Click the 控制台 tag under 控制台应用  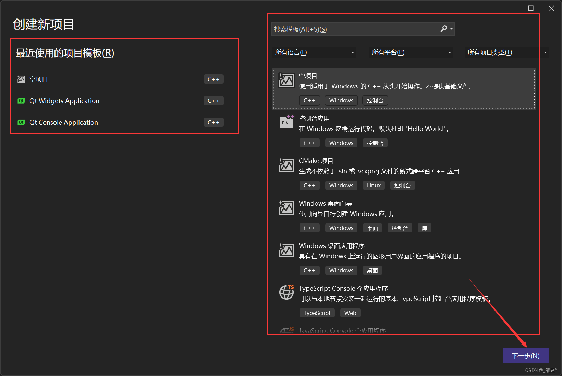[x=375, y=143]
